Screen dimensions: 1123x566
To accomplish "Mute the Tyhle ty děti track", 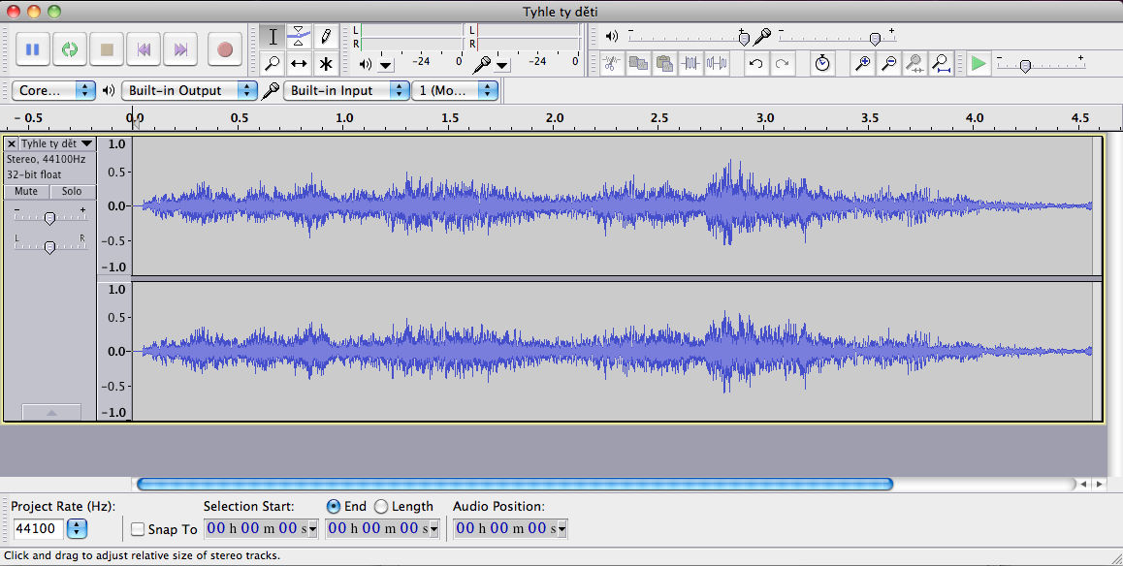I will tap(26, 192).
